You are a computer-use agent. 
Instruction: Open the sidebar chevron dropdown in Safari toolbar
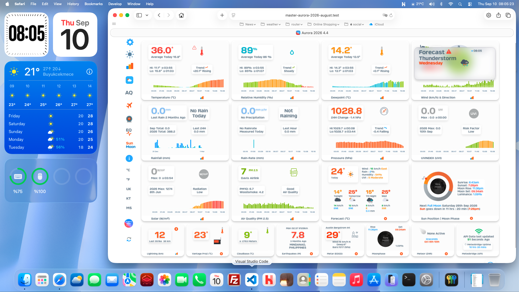[x=147, y=15]
